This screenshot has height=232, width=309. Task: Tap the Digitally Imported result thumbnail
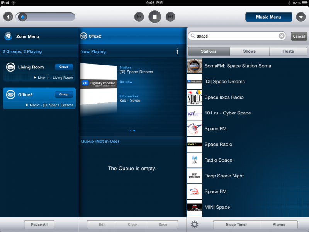point(195,82)
